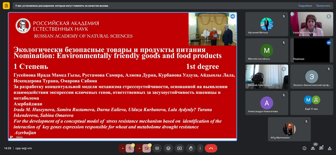
Task: Click the green M avatar of Marcelo Larraburu
Action: pyautogui.click(x=267, y=50)
